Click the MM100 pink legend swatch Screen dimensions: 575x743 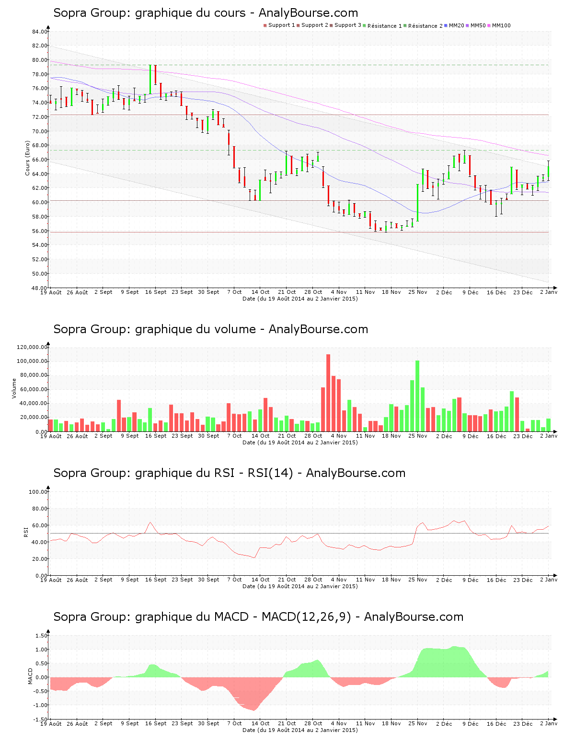(489, 25)
